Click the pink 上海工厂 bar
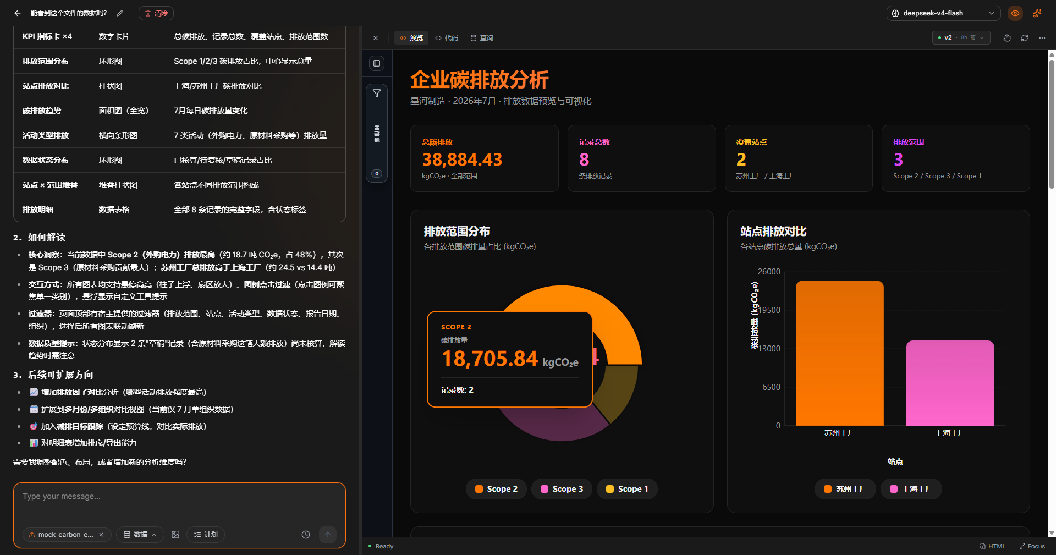This screenshot has height=555, width=1056. 950,383
